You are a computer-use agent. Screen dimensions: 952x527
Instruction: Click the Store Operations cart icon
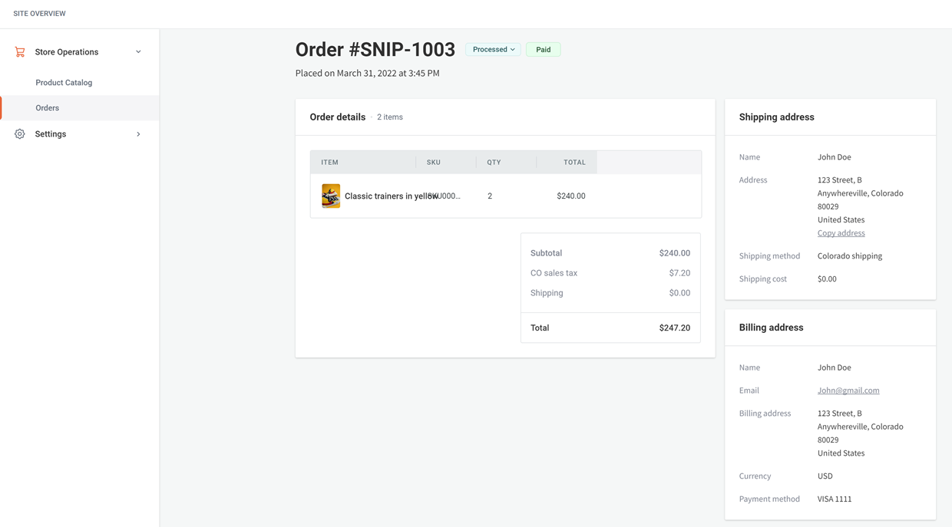(x=20, y=52)
